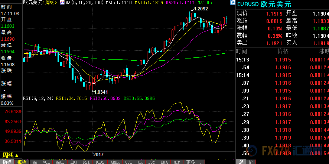Switch to the 笔 tick tab

click(x=241, y=162)
